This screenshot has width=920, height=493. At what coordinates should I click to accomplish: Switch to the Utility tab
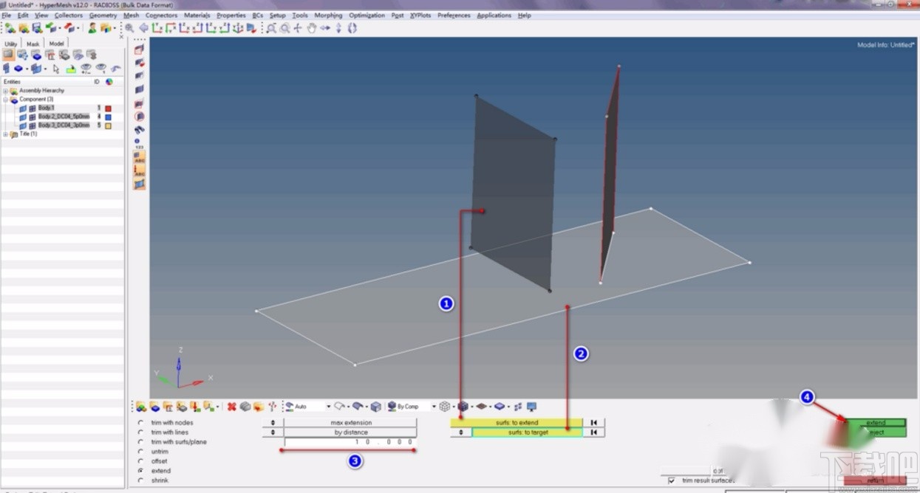pyautogui.click(x=11, y=44)
